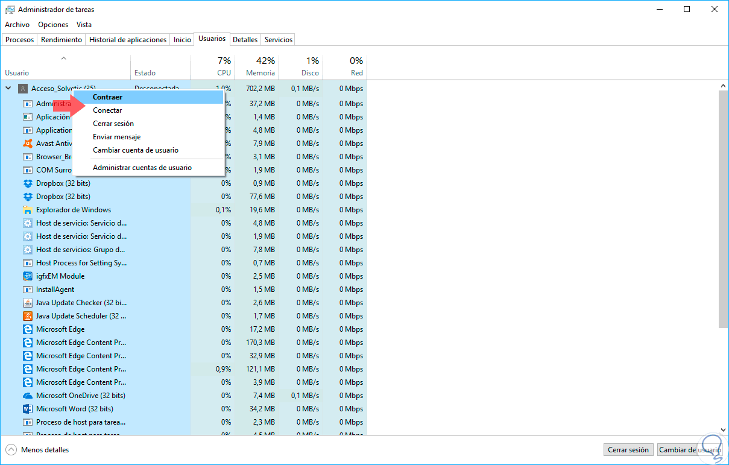Choose Contraer in the context menu
Viewport: 729px width, 465px height.
[x=148, y=97]
